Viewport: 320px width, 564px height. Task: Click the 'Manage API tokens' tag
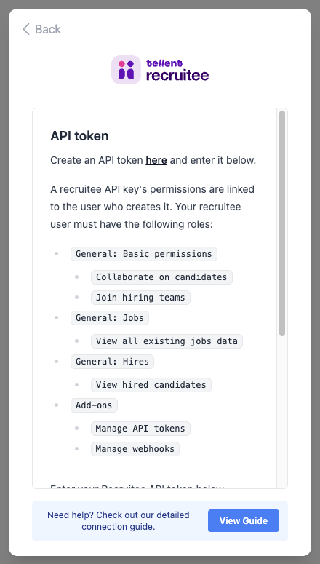140,429
